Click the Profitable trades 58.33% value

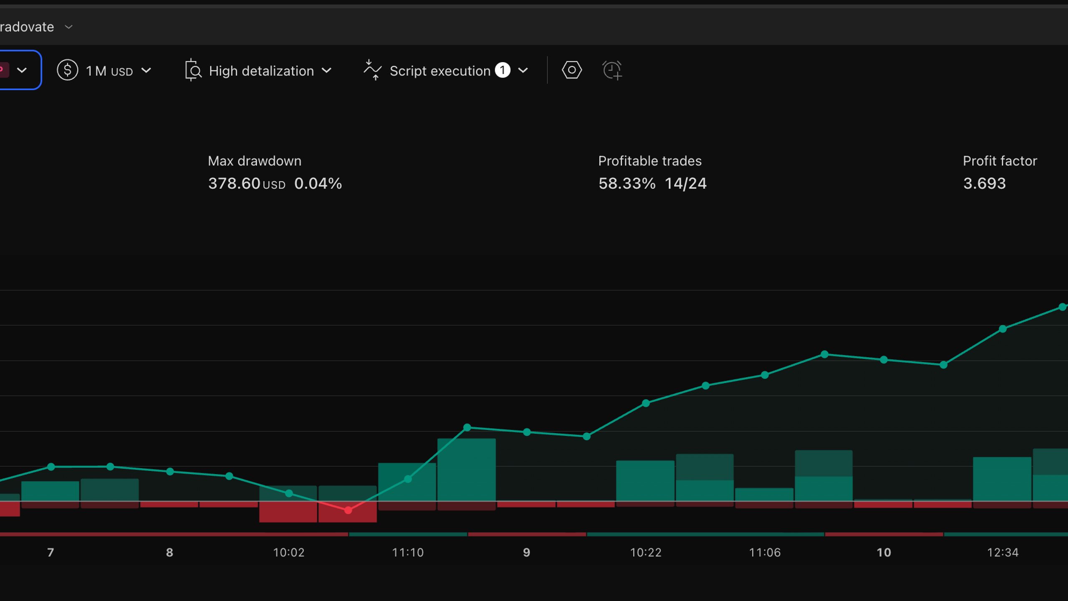pos(627,184)
